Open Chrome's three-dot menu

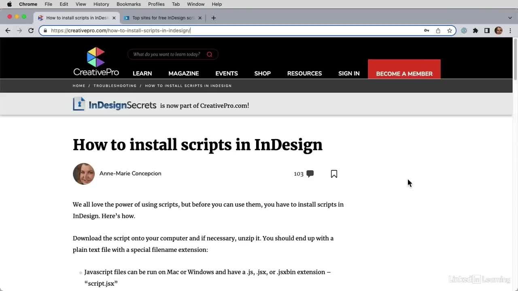(510, 30)
